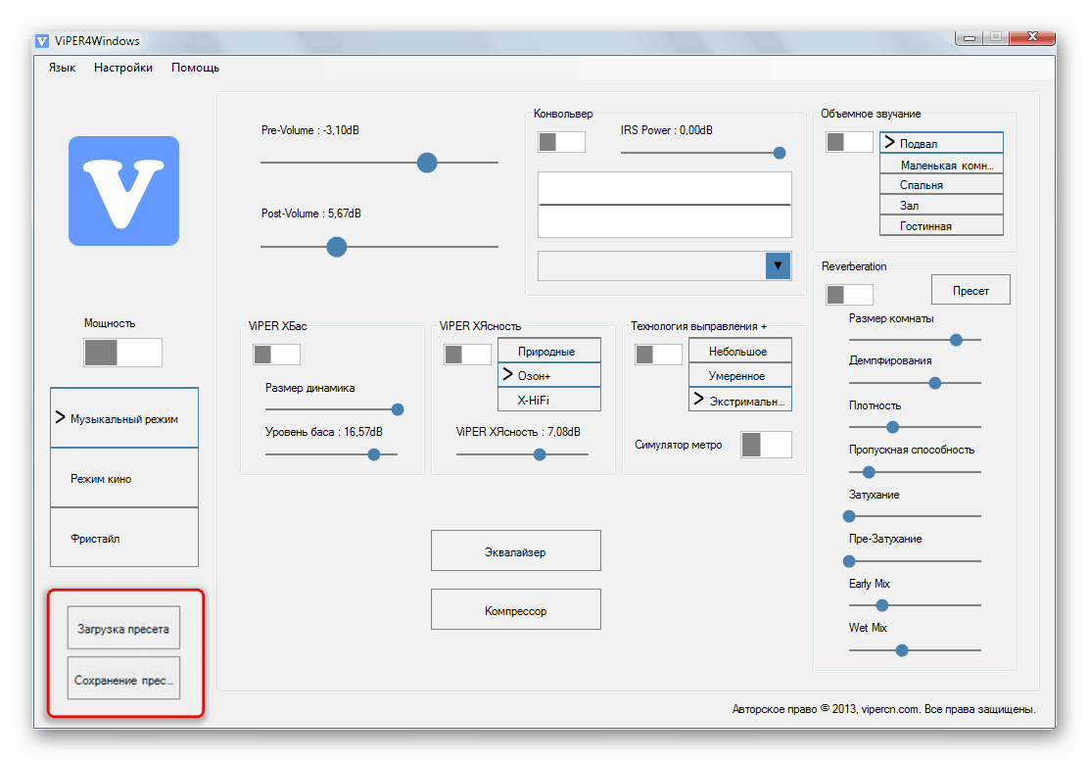Click the IRS Power slider handle
This screenshot has height=762, width=1089.
[780, 153]
